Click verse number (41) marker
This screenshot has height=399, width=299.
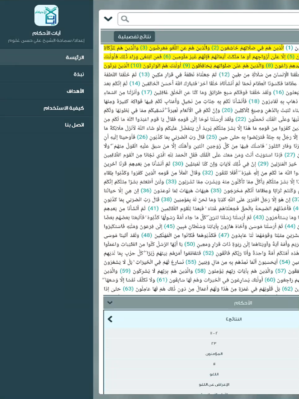click(x=153, y=208)
